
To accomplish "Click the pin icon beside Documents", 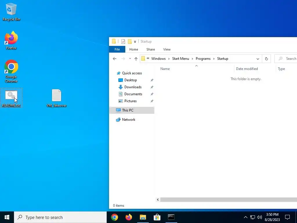I will click(152, 94).
